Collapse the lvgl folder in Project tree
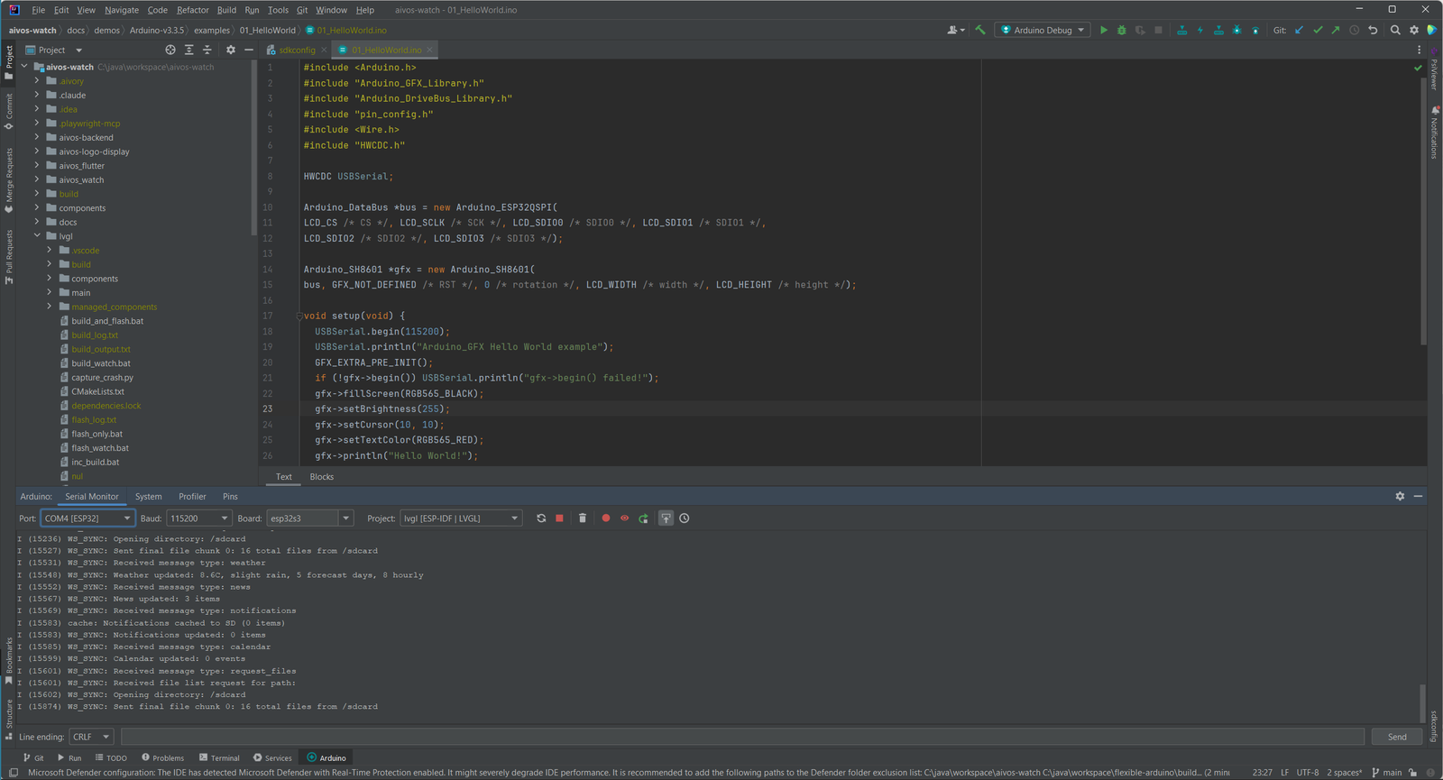 [37, 236]
